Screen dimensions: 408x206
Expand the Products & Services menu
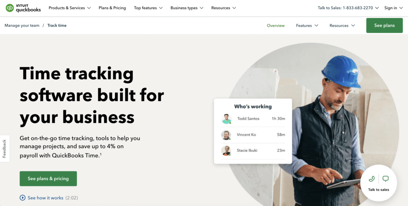tap(70, 8)
